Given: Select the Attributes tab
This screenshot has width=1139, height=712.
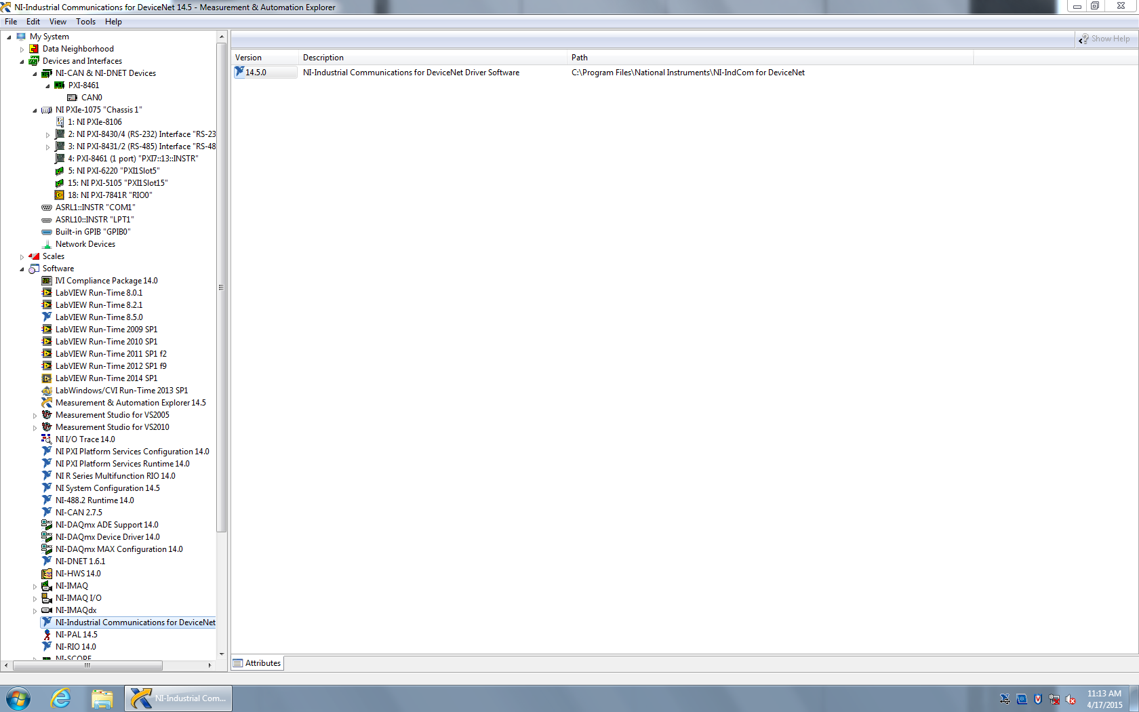Looking at the screenshot, I should pos(258,663).
